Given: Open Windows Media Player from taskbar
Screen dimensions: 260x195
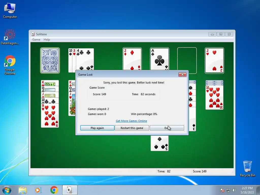Looking at the screenshot, I should 38,190.
